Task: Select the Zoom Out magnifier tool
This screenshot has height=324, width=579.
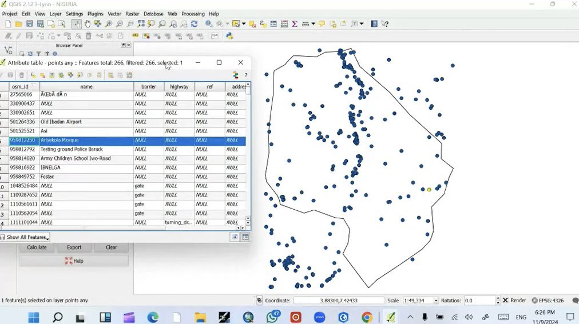Action: click(x=119, y=24)
